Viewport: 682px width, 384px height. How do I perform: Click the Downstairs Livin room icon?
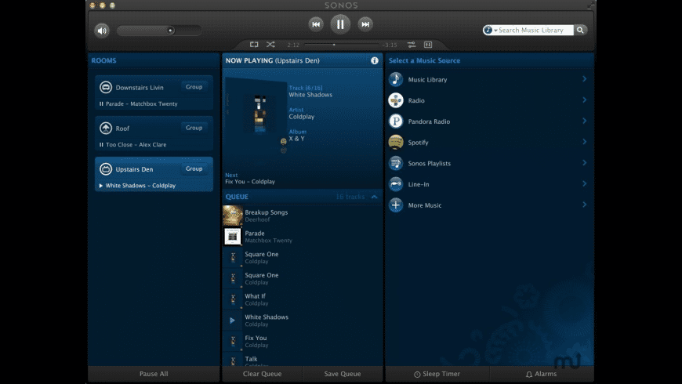tap(106, 88)
